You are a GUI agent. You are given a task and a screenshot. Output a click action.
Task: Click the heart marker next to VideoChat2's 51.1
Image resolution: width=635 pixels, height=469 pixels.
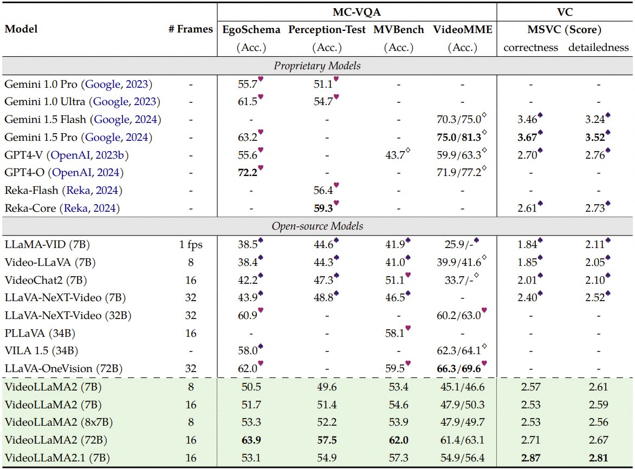pos(407,275)
